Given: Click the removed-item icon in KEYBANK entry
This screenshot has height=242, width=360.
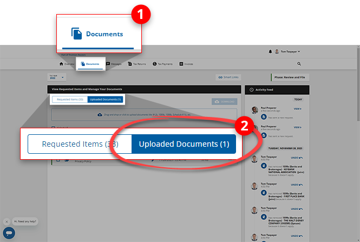Looking at the screenshot, I should (x=264, y=166).
